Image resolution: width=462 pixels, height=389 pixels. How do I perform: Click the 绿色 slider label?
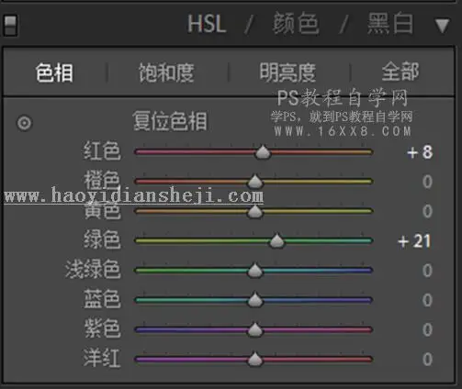pyautogui.click(x=102, y=239)
